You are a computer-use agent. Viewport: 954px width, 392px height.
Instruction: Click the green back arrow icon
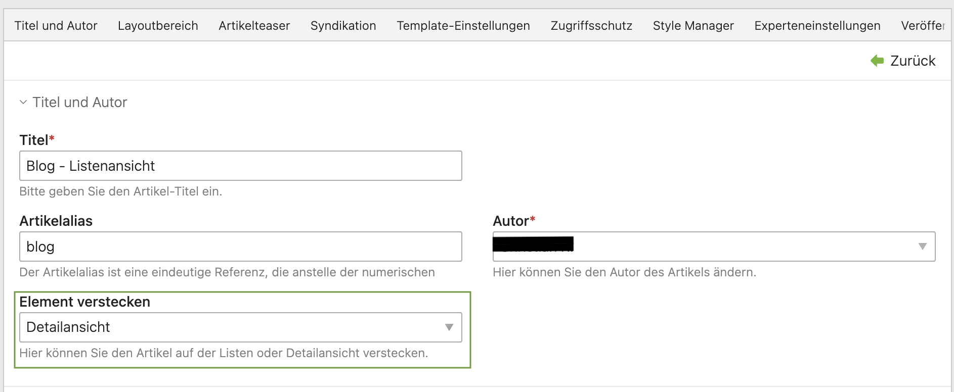pos(877,61)
